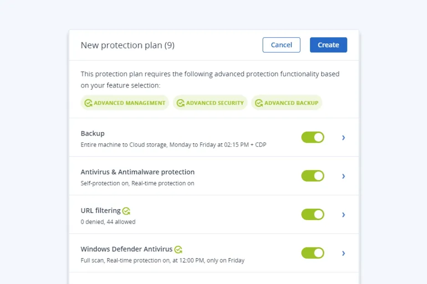427x284 pixels.
Task: Select the ADVANCED MANAGEMENT tag
Action: point(124,103)
